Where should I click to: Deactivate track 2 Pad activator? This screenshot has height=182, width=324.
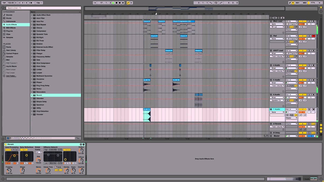pyautogui.click(x=303, y=36)
